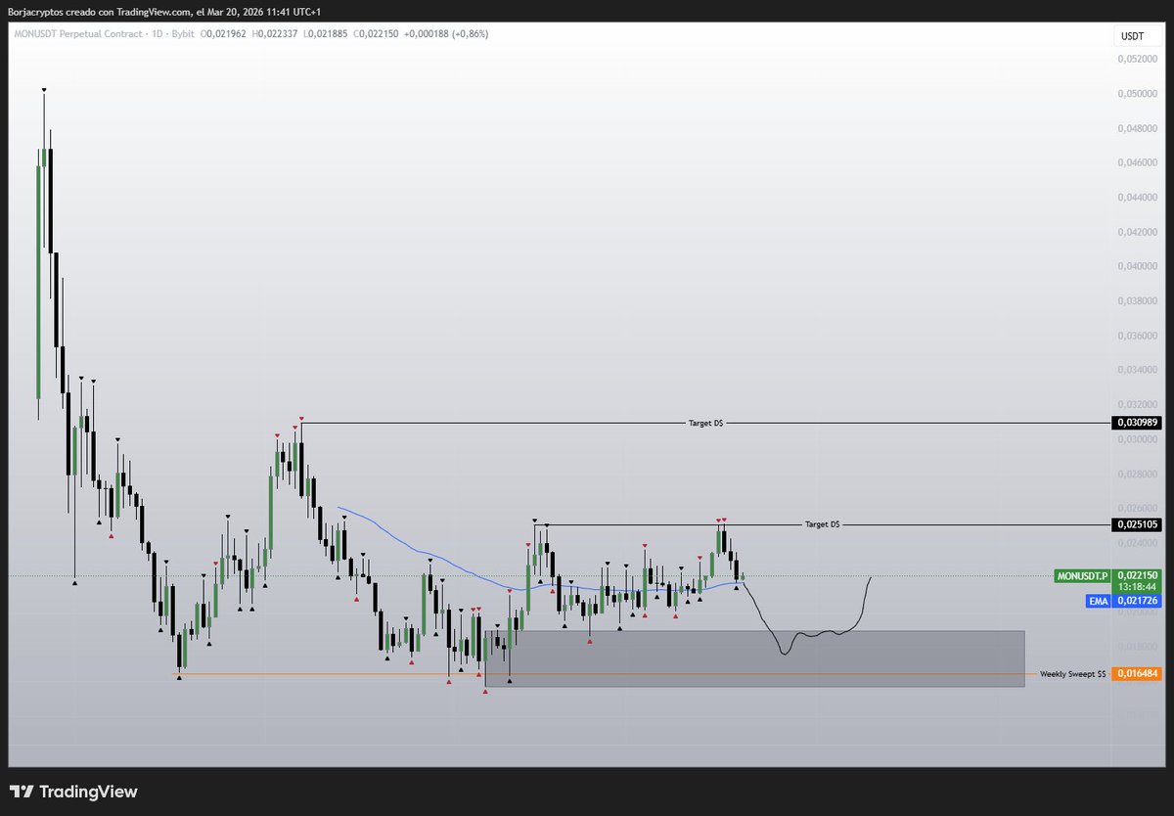Click the 0,038000 axis price level
This screenshot has height=816, width=1174.
[1136, 300]
